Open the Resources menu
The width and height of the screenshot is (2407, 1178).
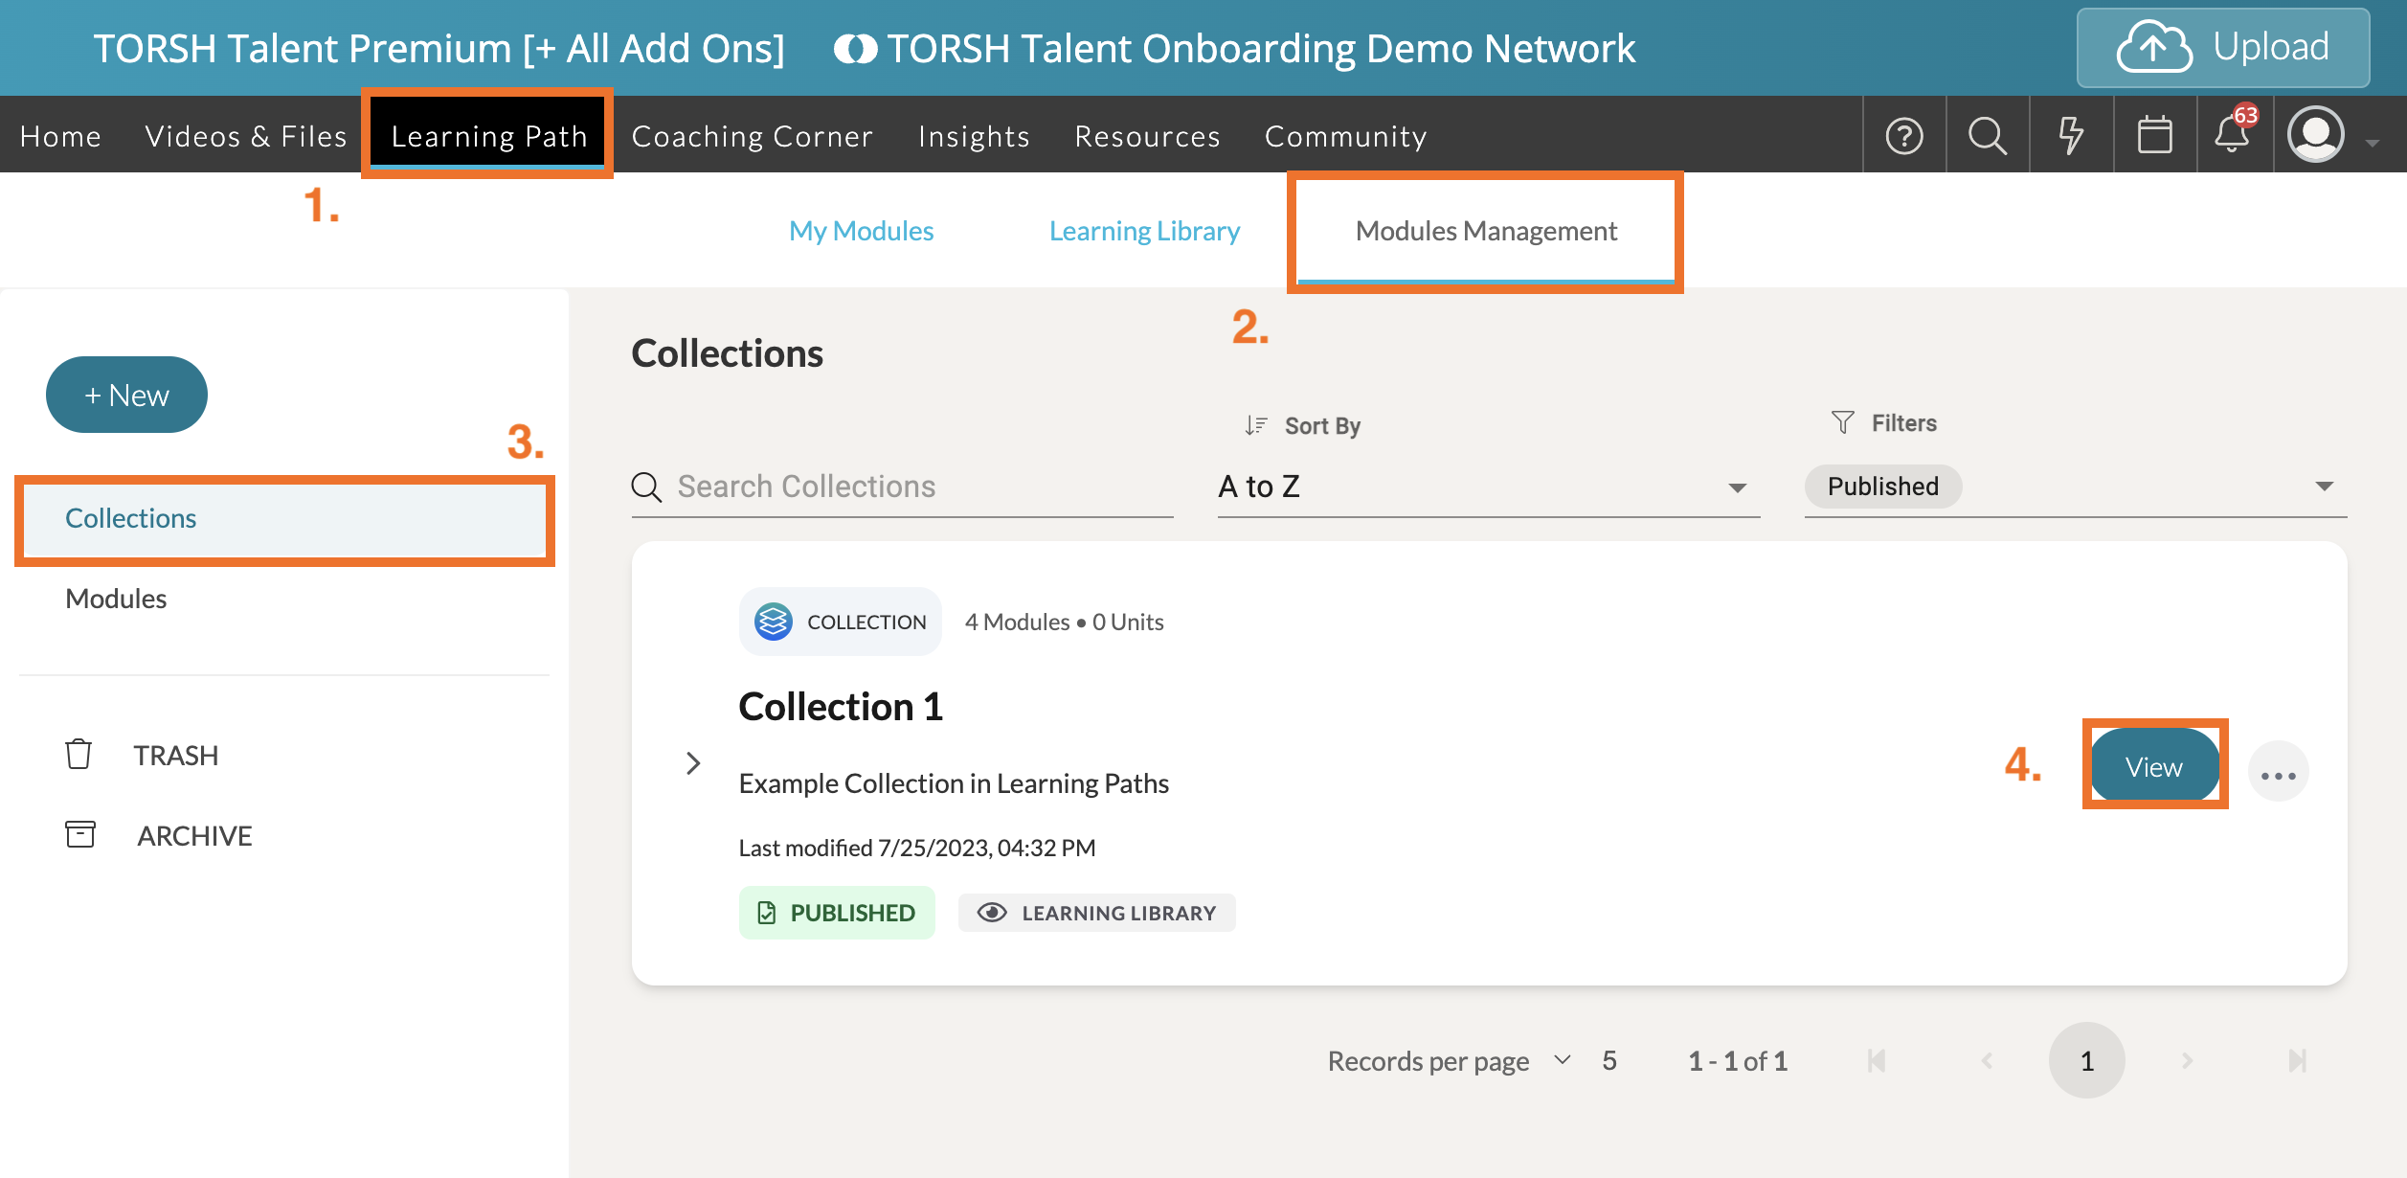[1147, 136]
